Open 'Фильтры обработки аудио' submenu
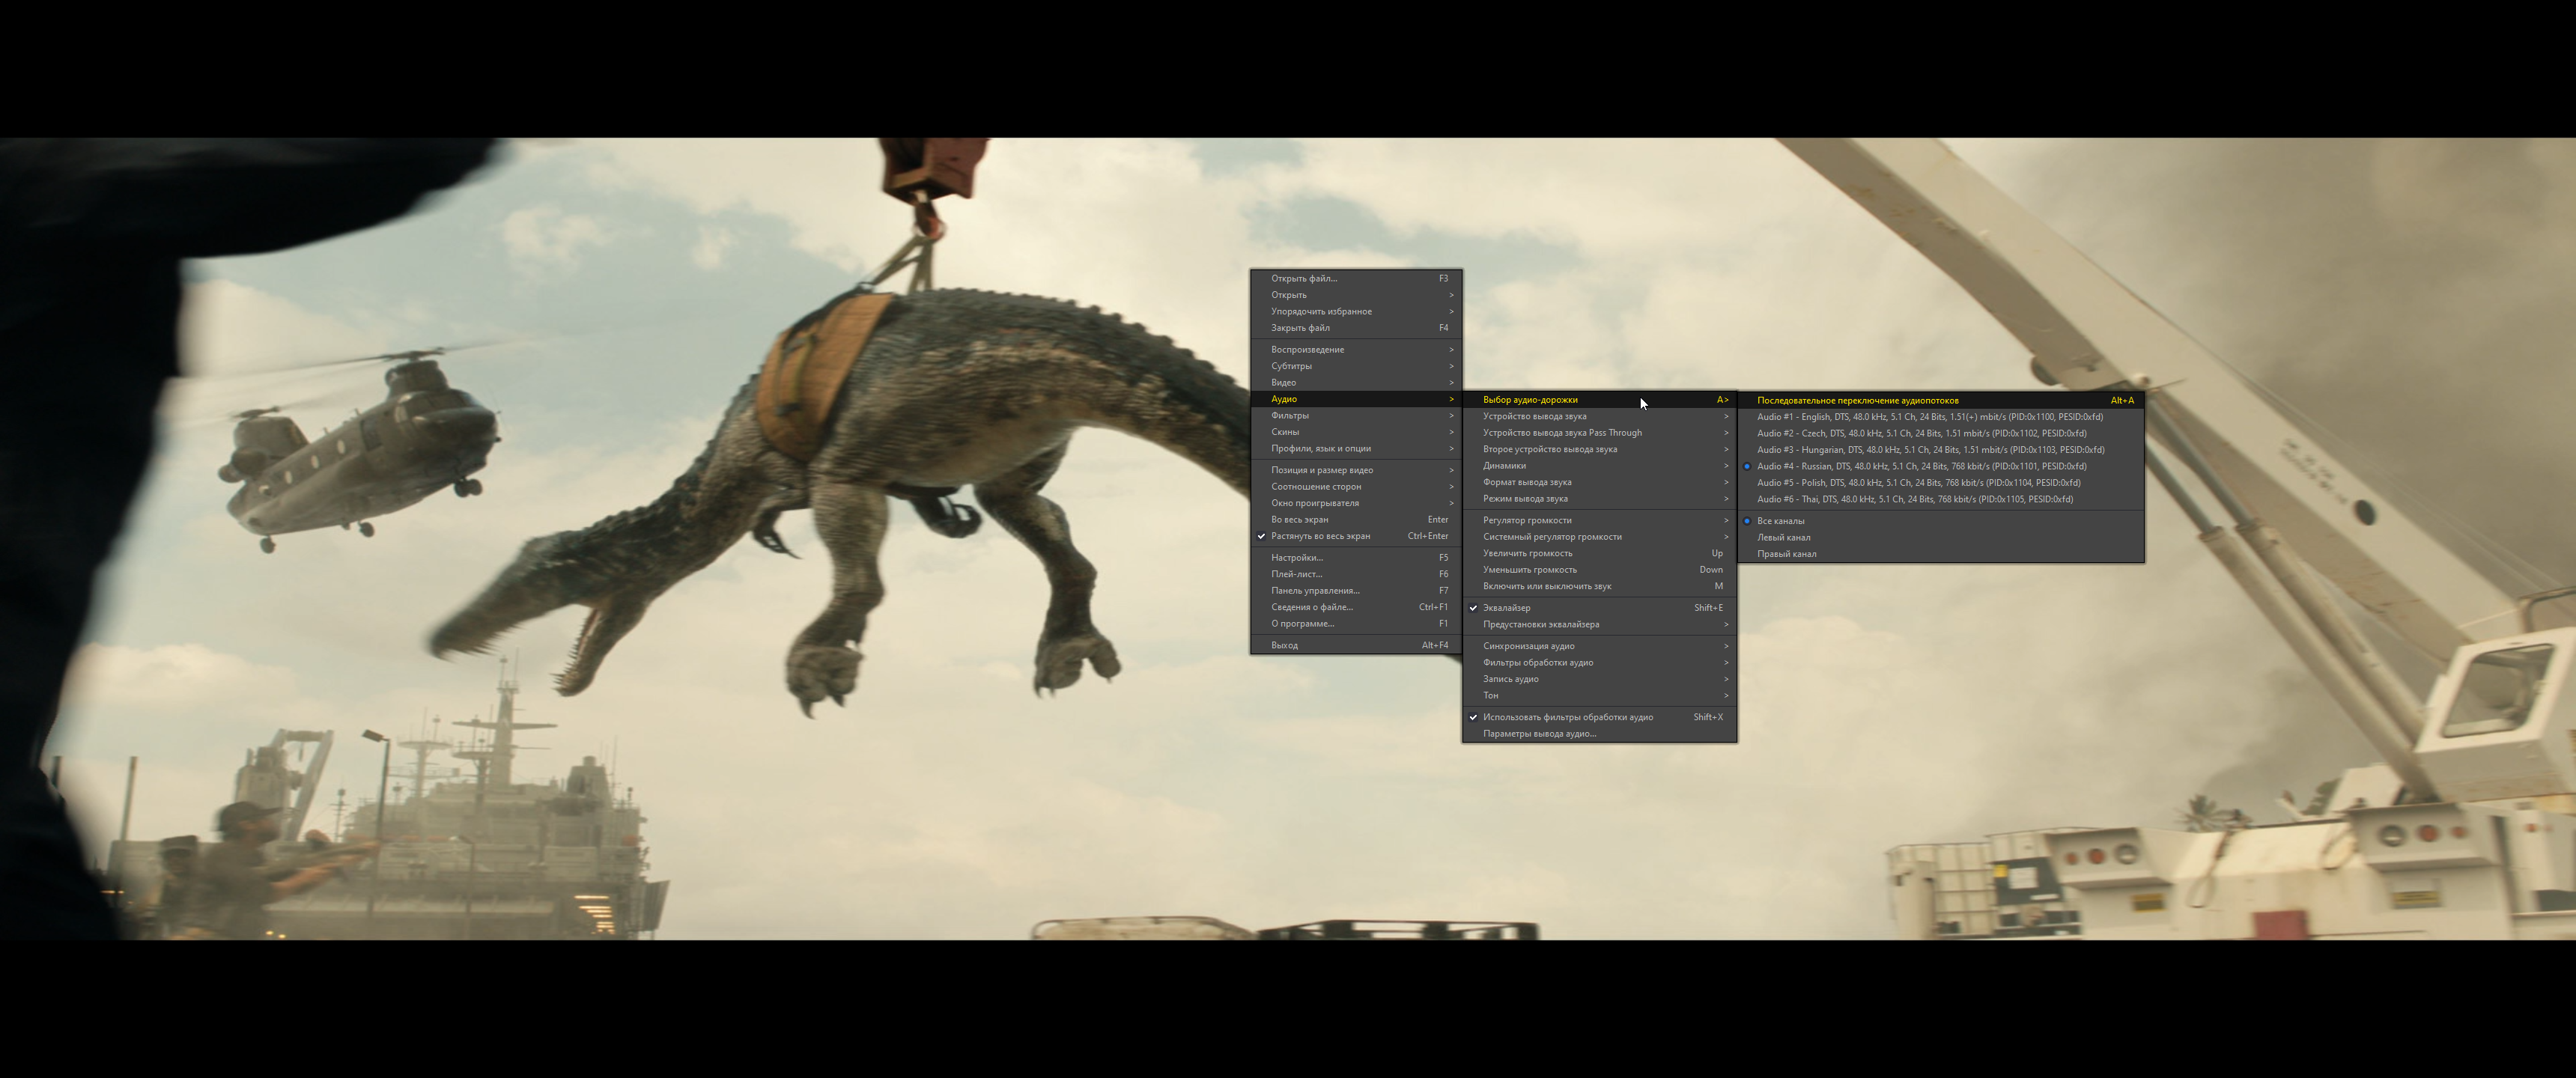Image resolution: width=2576 pixels, height=1078 pixels. pos(1599,662)
